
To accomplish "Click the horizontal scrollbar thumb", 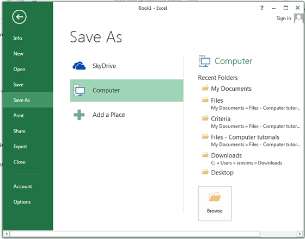I will [x=135, y=234].
